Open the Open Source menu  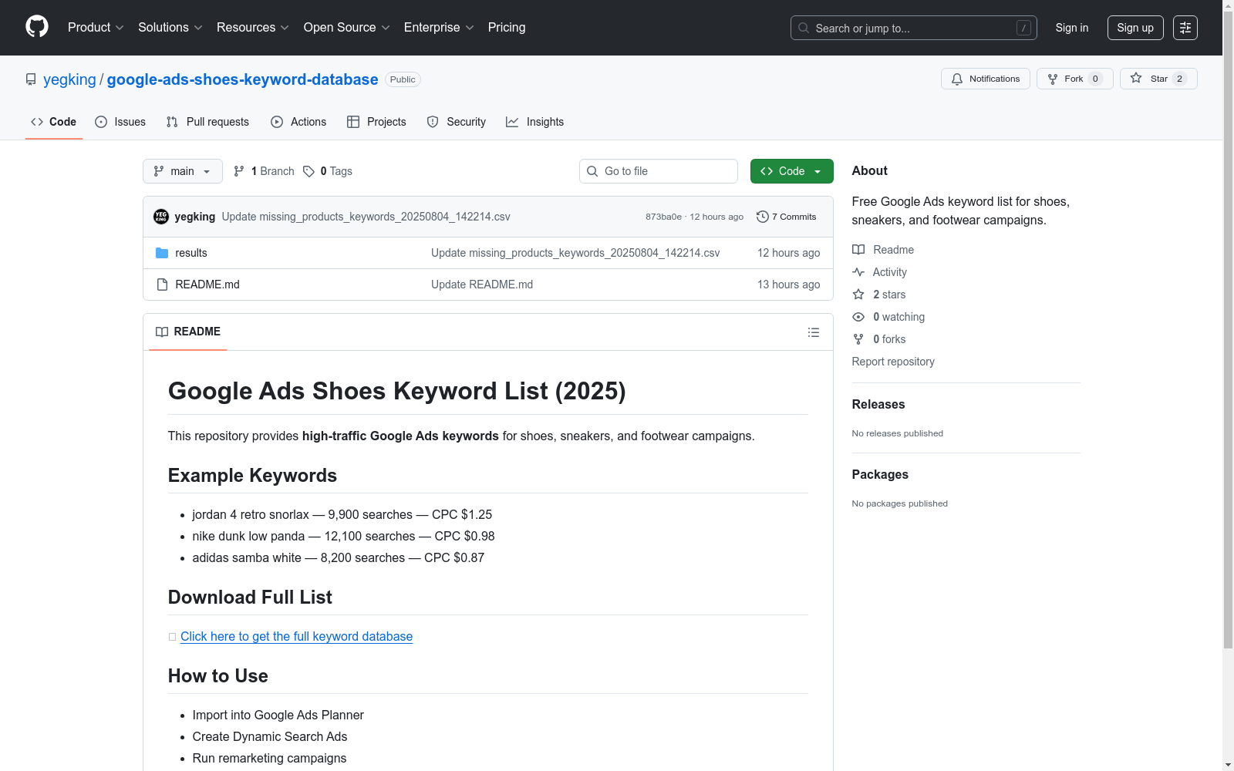346,28
